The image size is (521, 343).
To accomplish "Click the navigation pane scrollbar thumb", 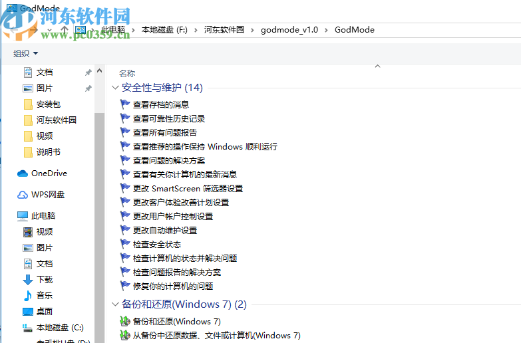I will pyautogui.click(x=99, y=228).
